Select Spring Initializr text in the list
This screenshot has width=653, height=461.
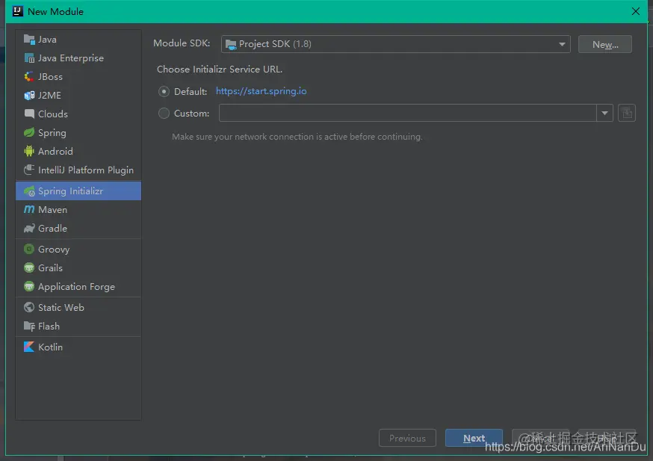click(x=70, y=191)
